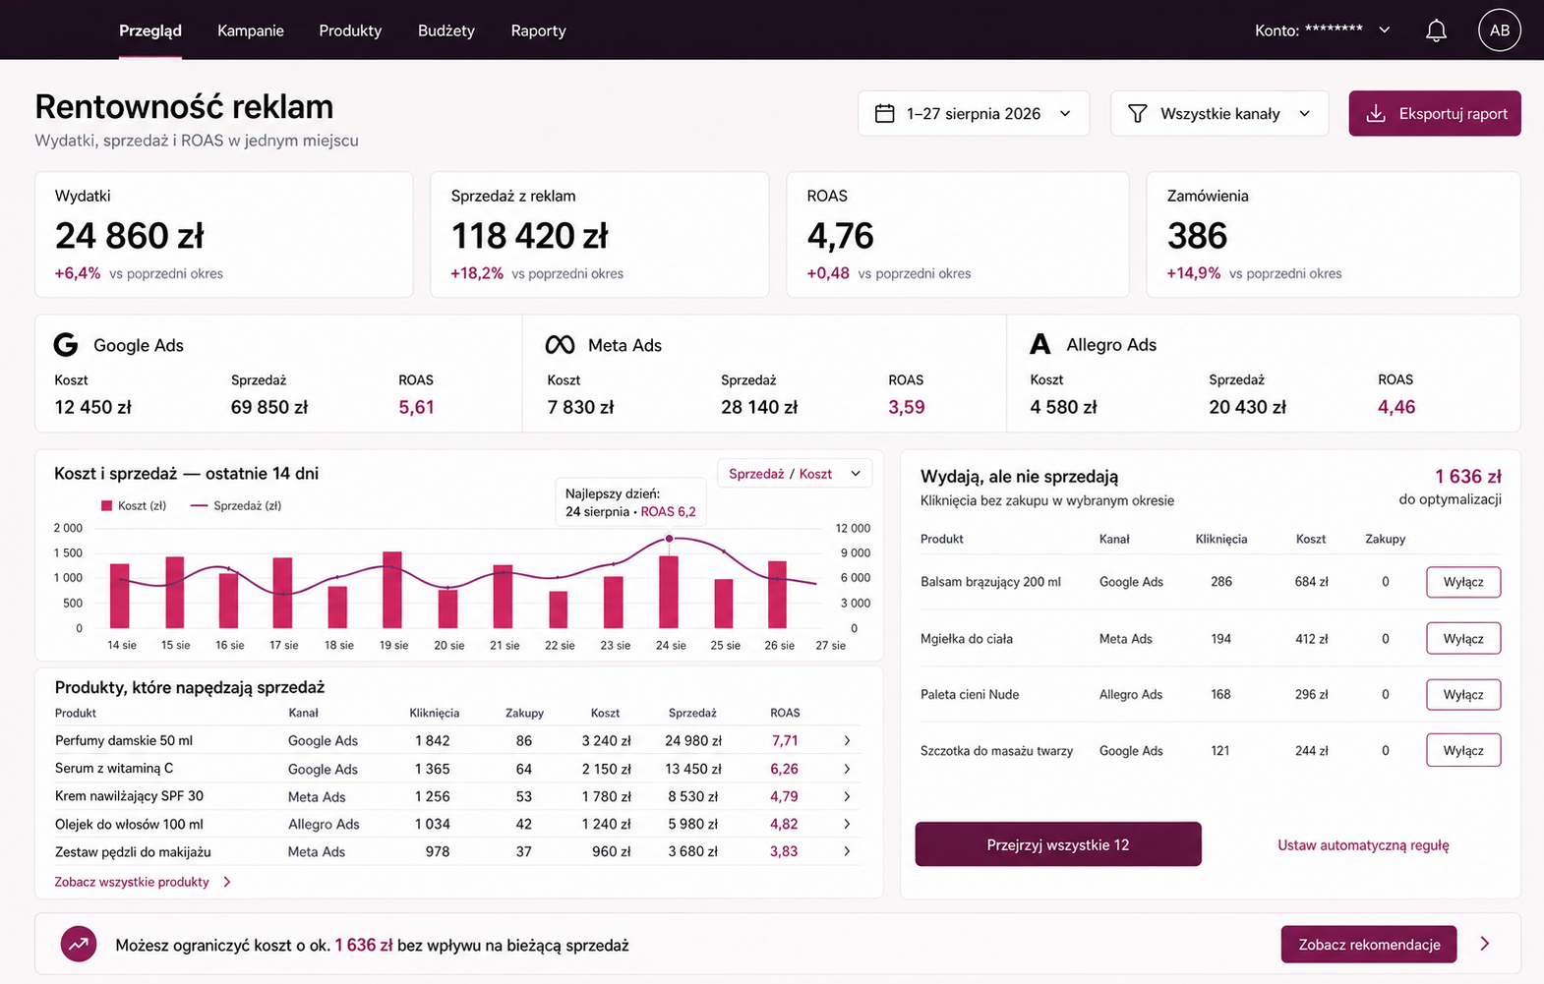Click the Ustaw automatyczną regułę link

pos(1363,844)
